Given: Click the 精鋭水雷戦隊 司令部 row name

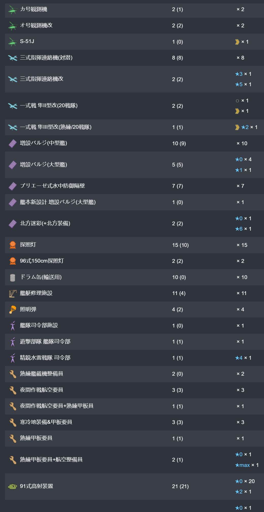Looking at the screenshot, I should tap(45, 358).
